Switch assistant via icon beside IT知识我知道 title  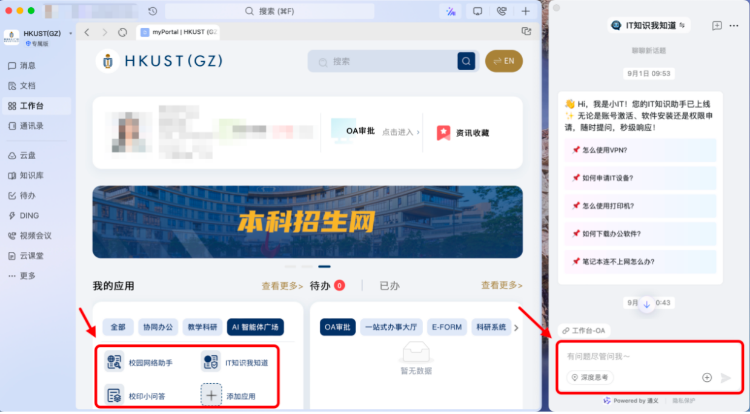pyautogui.click(x=682, y=25)
